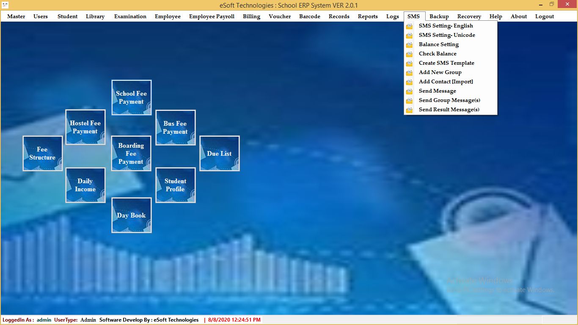Click the logged-in username admin in status bar
This screenshot has width=578, height=325.
click(x=44, y=320)
